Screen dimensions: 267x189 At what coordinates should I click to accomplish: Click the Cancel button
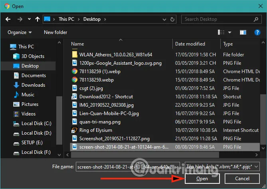(242, 178)
